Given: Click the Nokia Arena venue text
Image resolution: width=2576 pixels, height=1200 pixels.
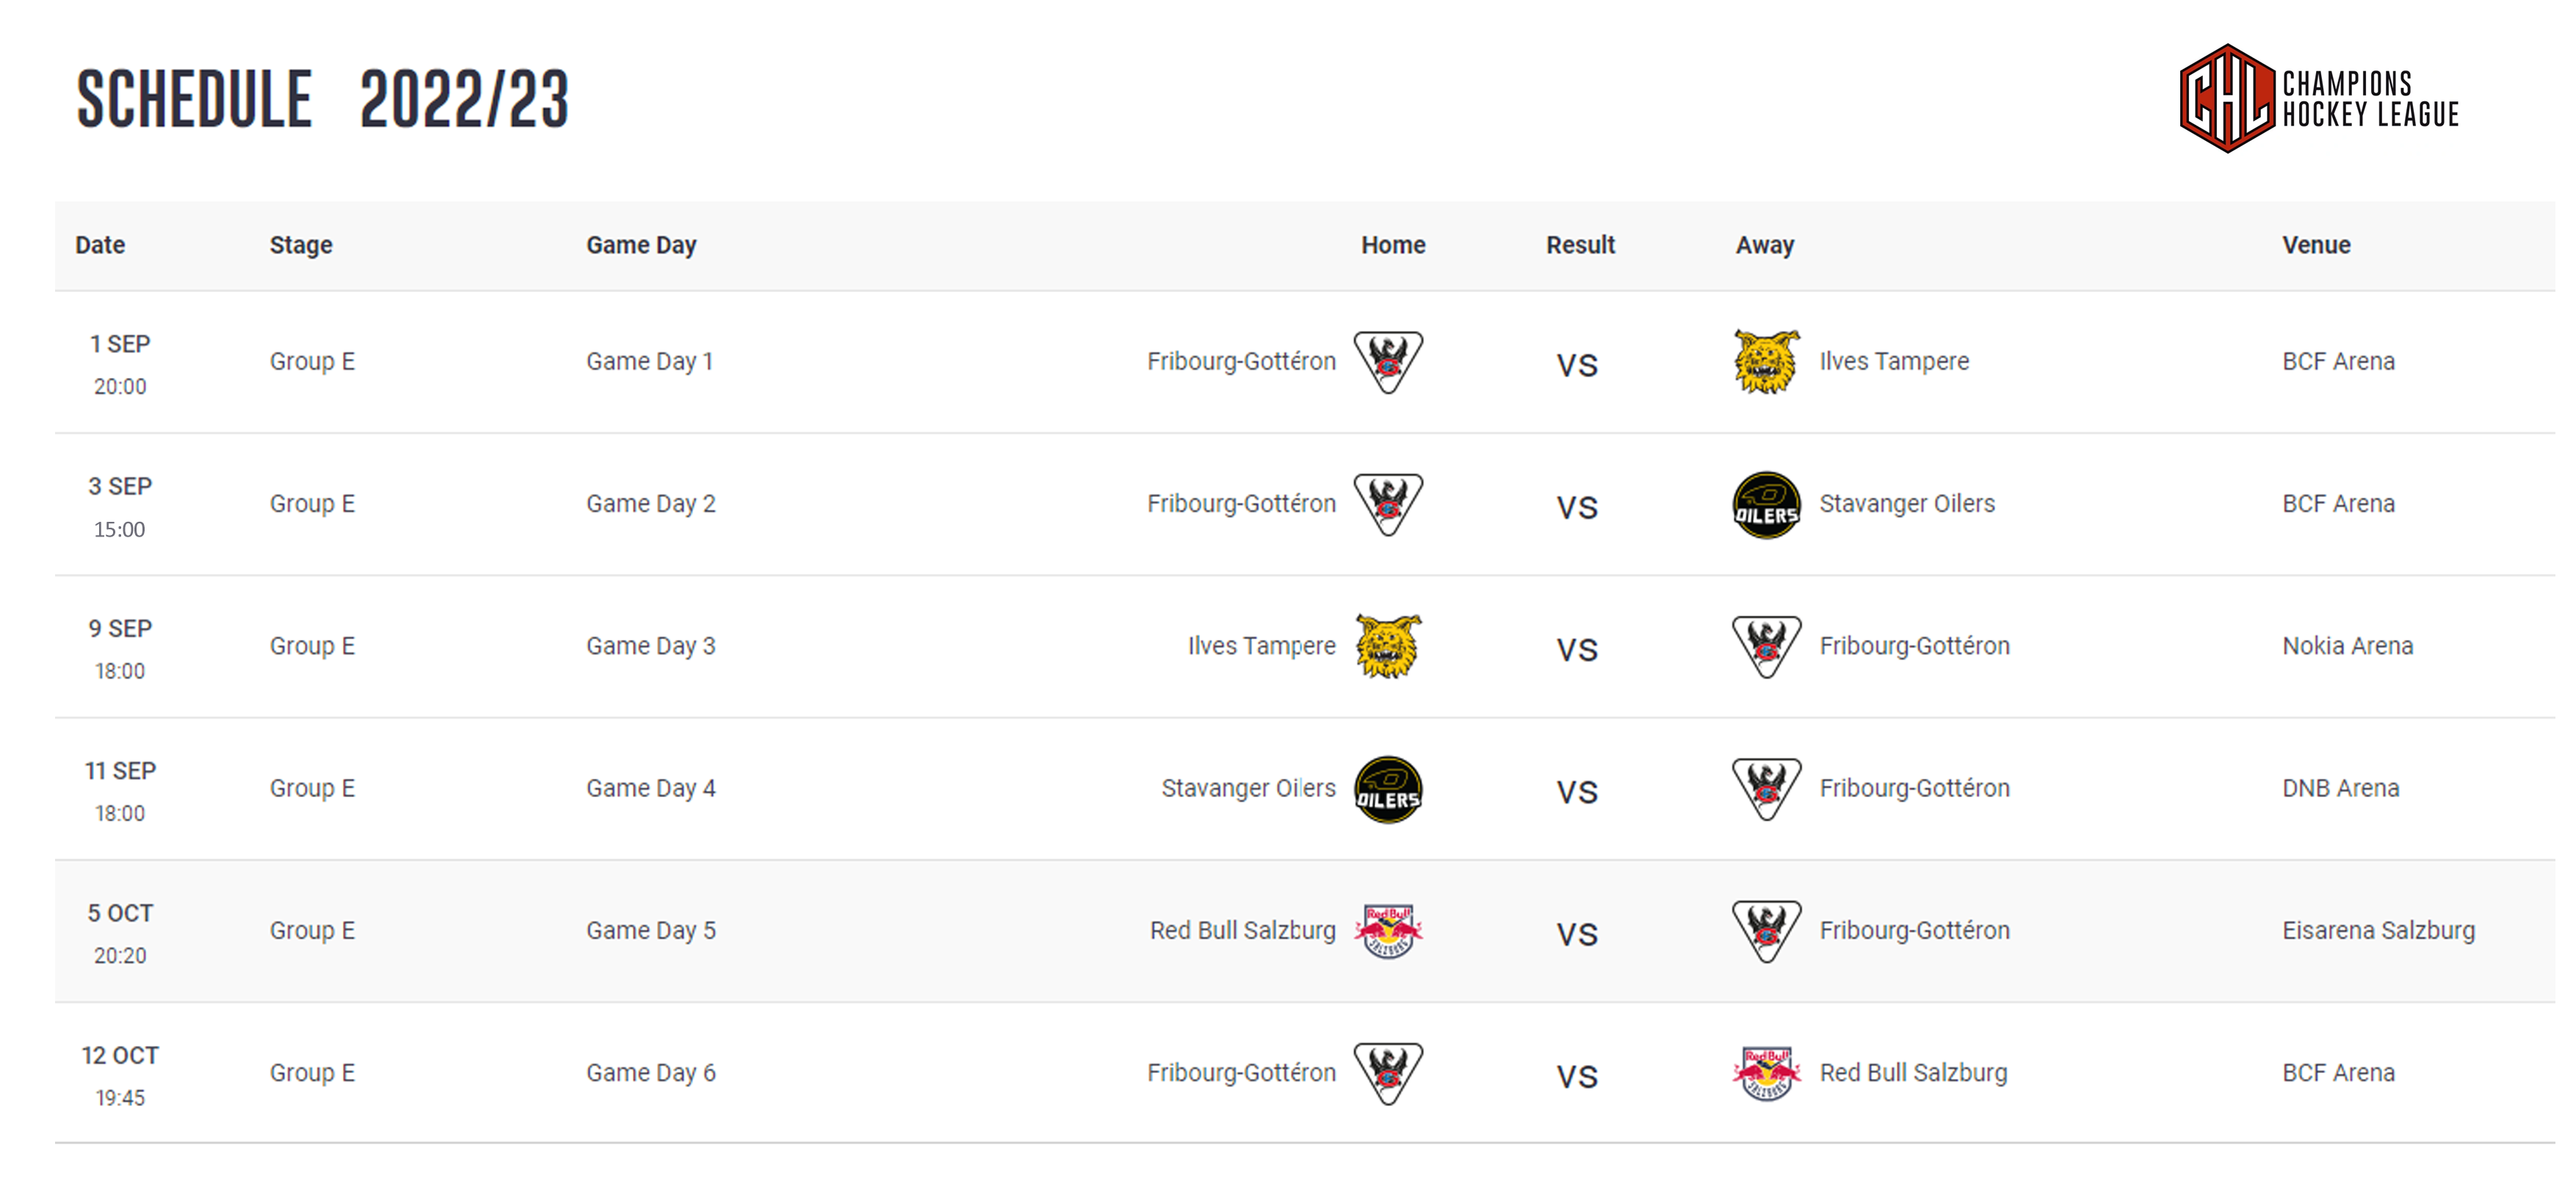Looking at the screenshot, I should pos(2347,647).
